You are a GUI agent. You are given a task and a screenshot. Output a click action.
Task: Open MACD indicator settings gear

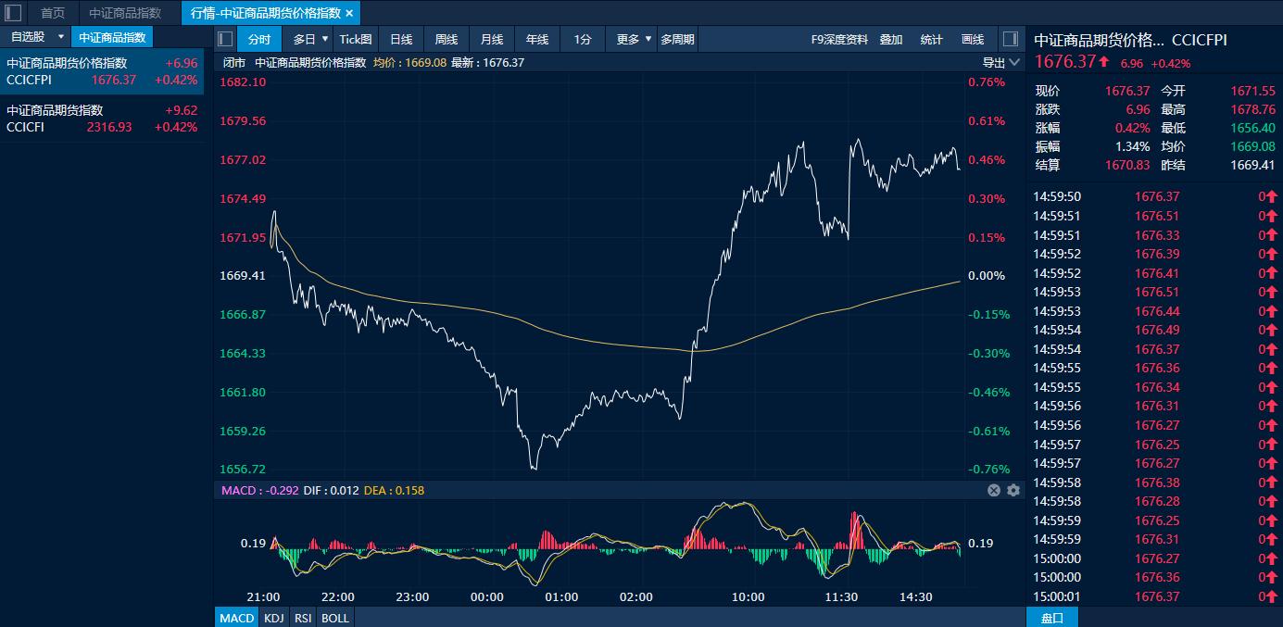point(1013,490)
